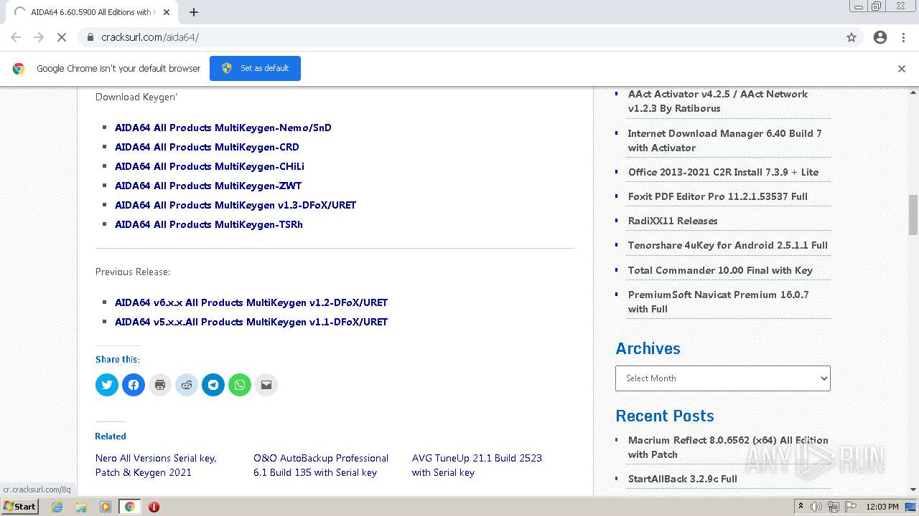Show hidden system tray icons
This screenshot has height=516, width=919.
point(801,507)
